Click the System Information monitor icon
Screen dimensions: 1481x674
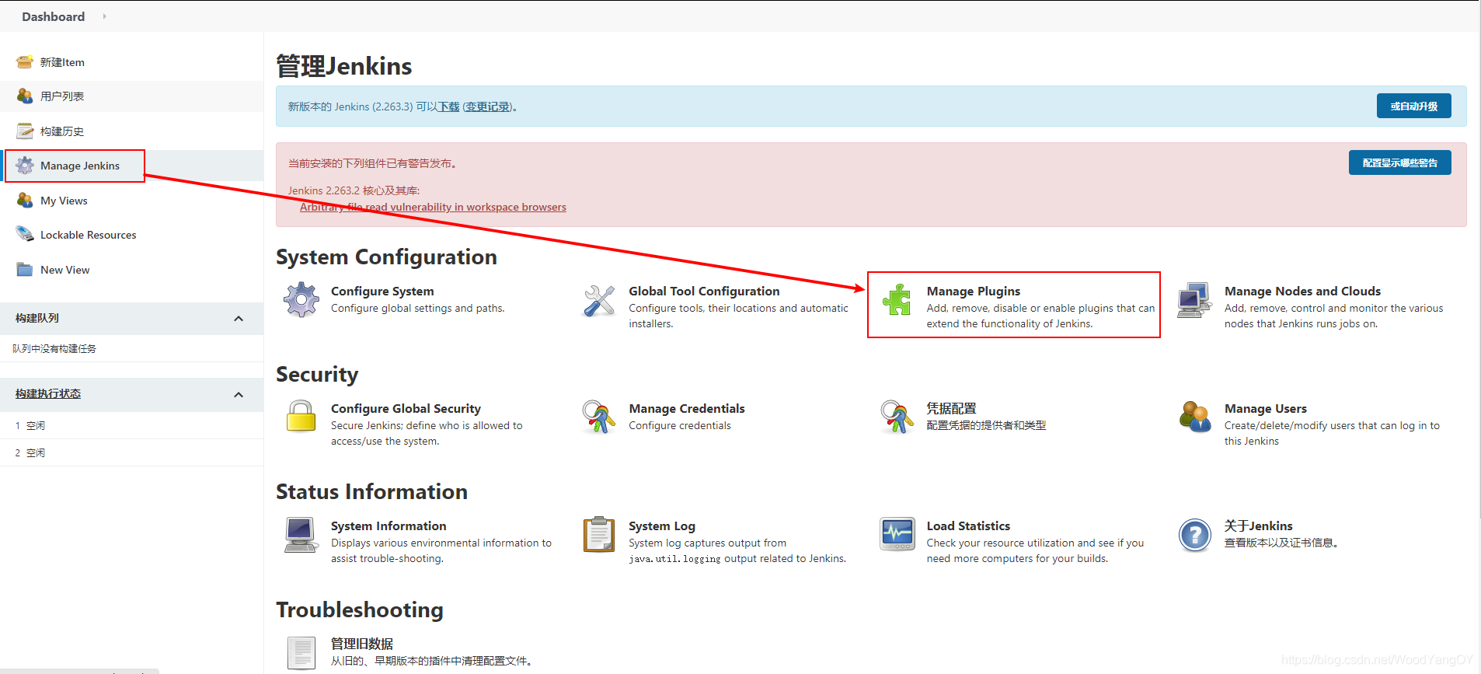coord(301,535)
